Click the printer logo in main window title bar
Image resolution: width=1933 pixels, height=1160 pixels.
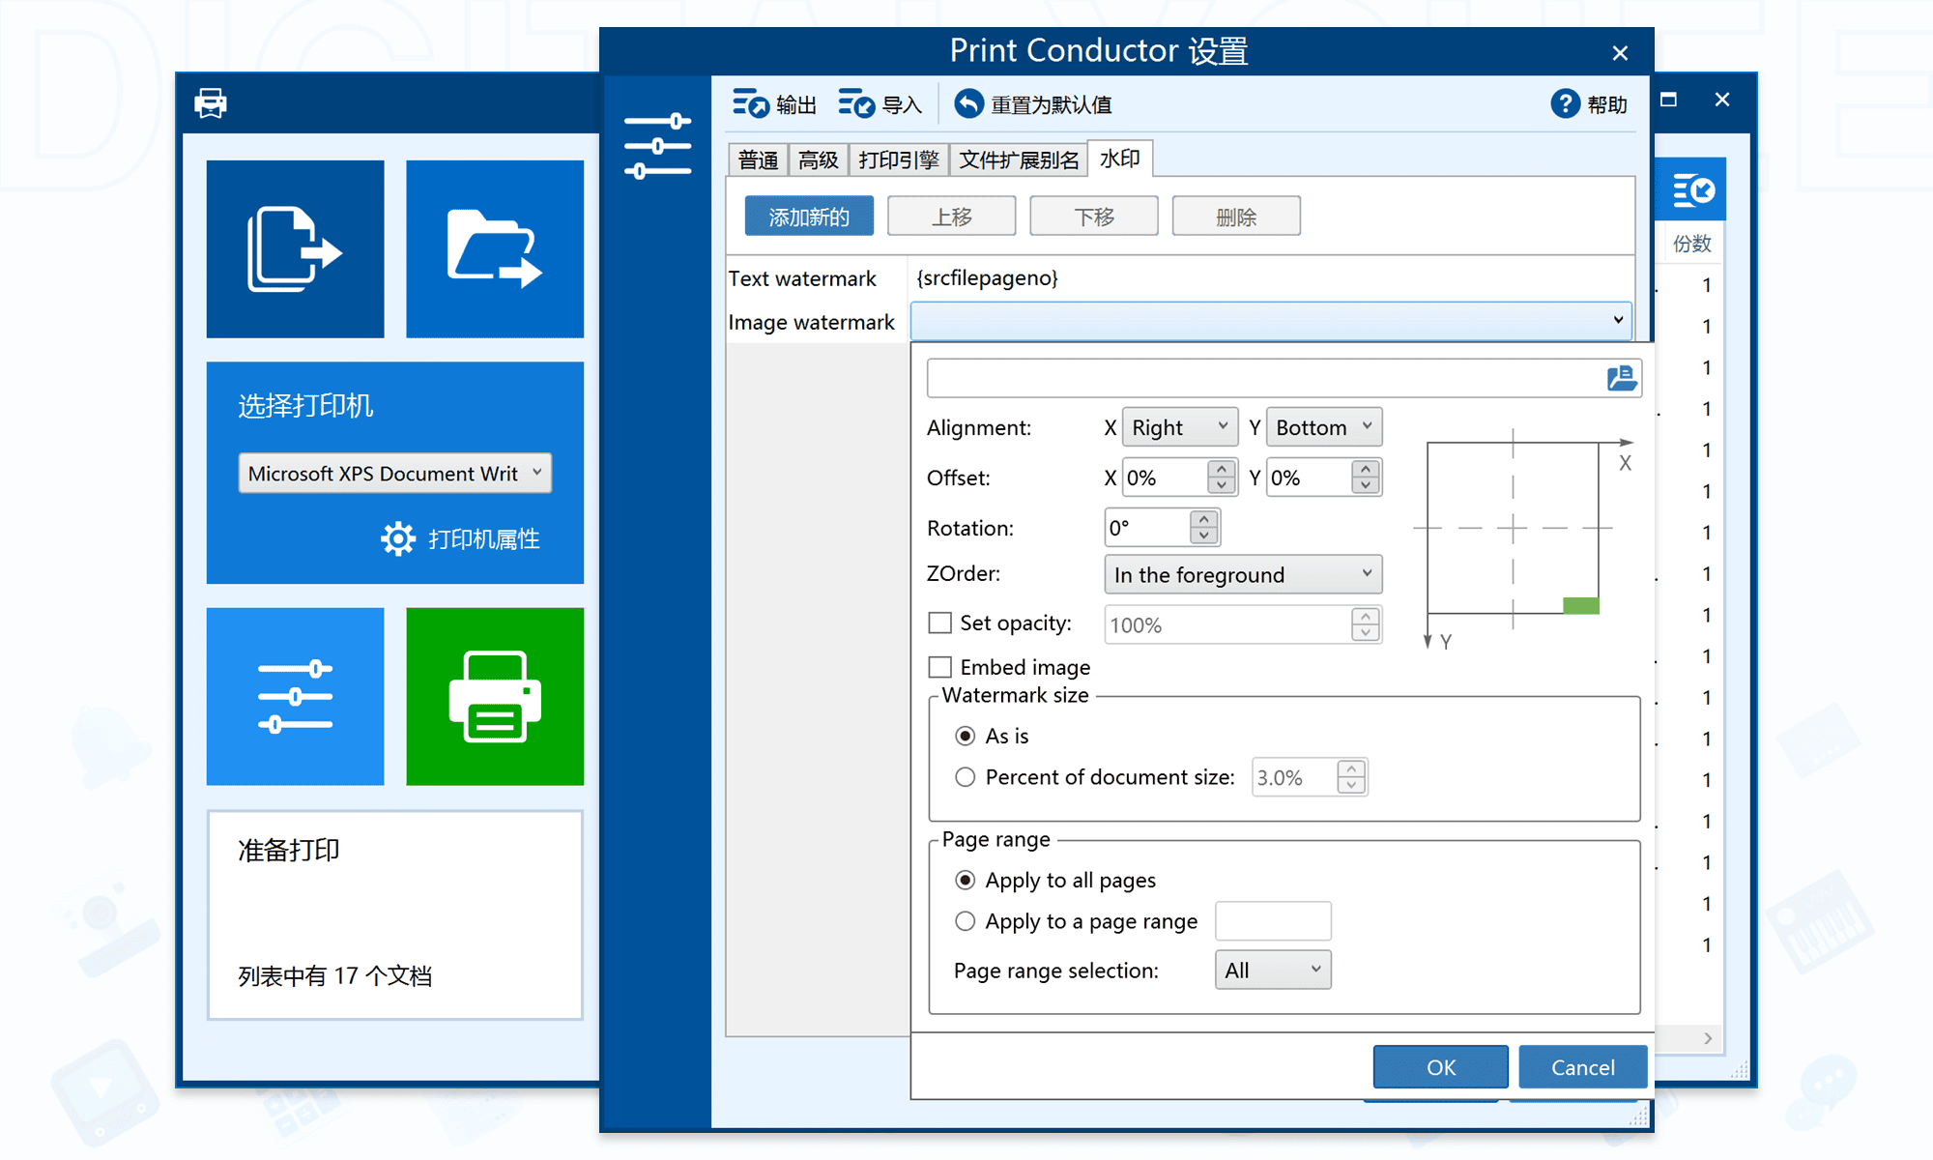click(210, 102)
